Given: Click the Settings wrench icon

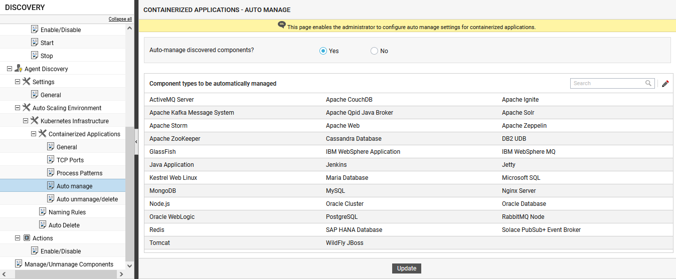Looking at the screenshot, I should pos(27,82).
